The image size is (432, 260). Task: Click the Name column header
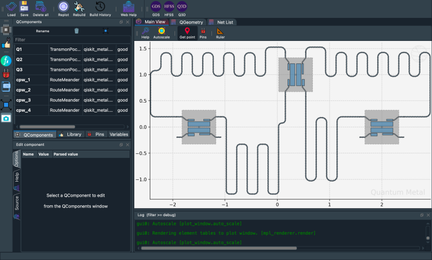(28, 154)
